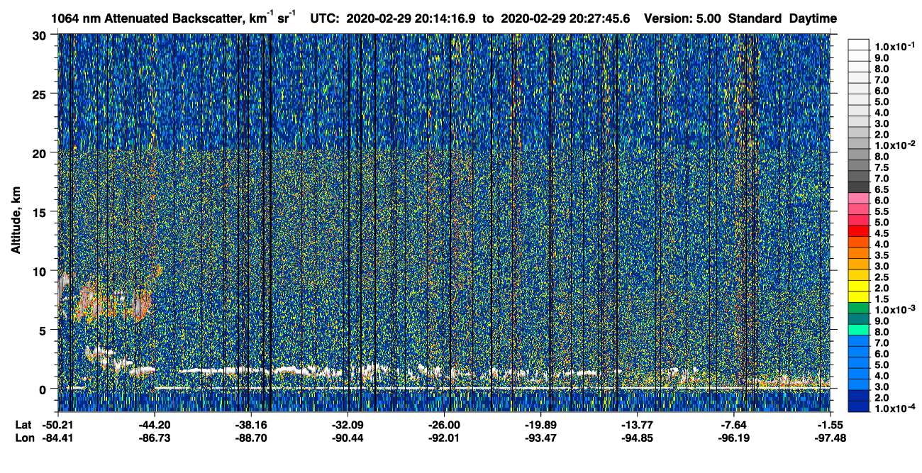Select latitude value -32.09

pos(348,425)
